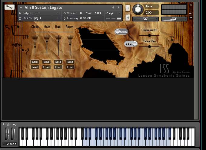Click the instrument volume slider

pos(174,19)
